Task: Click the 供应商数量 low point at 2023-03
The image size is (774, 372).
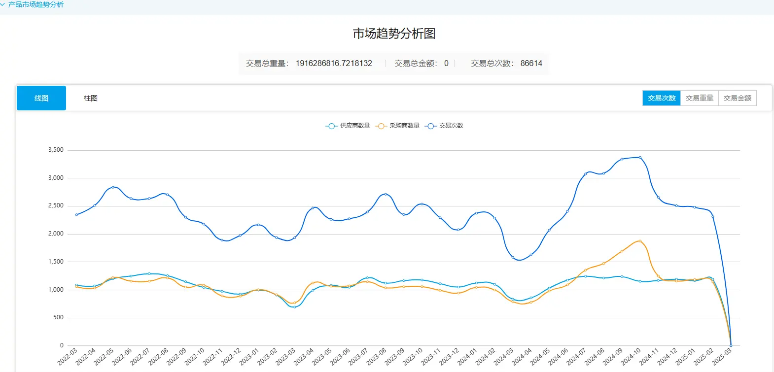Action: pos(294,307)
